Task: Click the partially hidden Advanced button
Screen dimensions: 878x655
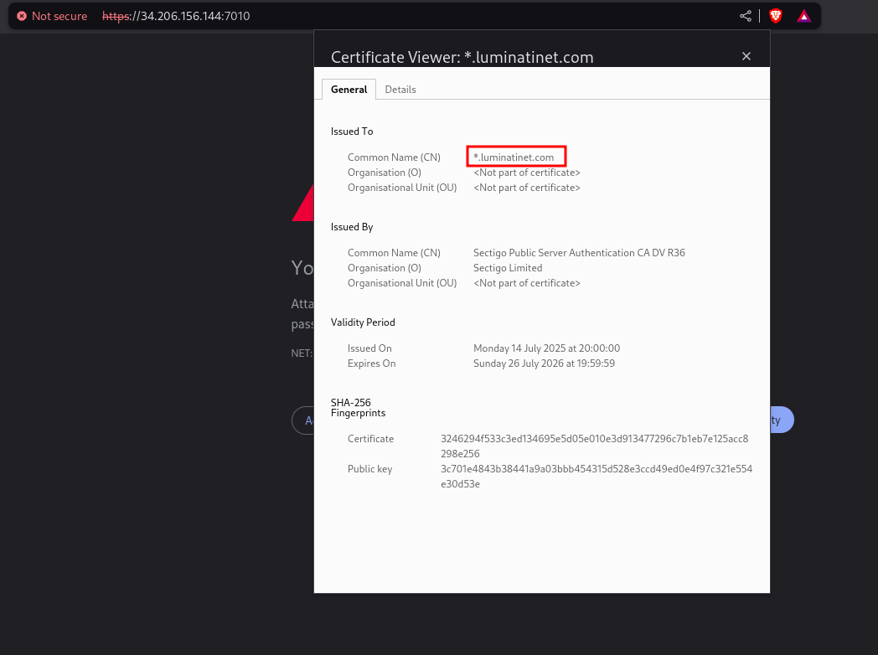Action: 303,420
